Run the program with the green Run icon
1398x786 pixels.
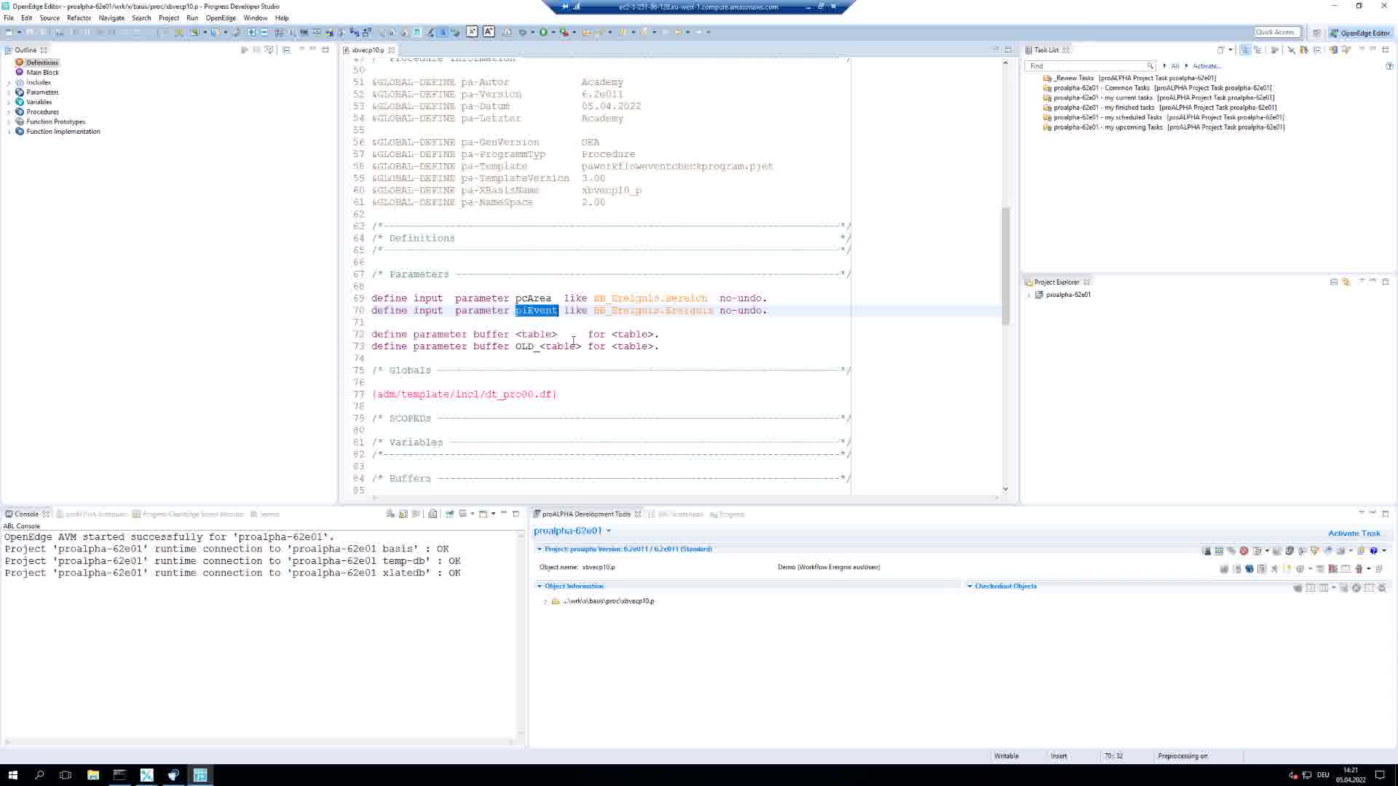(543, 32)
